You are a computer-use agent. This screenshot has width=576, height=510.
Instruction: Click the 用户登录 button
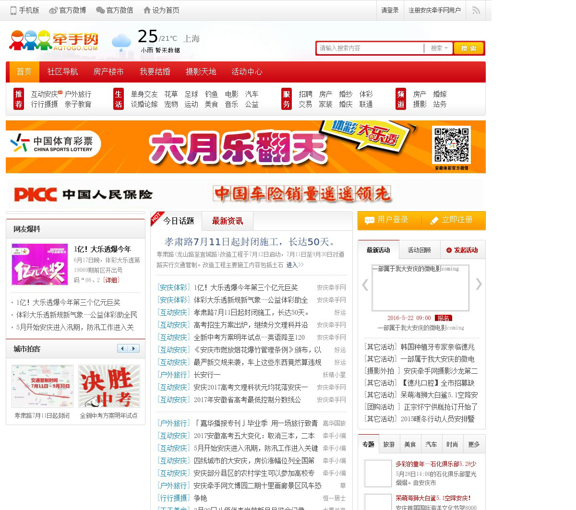(389, 220)
